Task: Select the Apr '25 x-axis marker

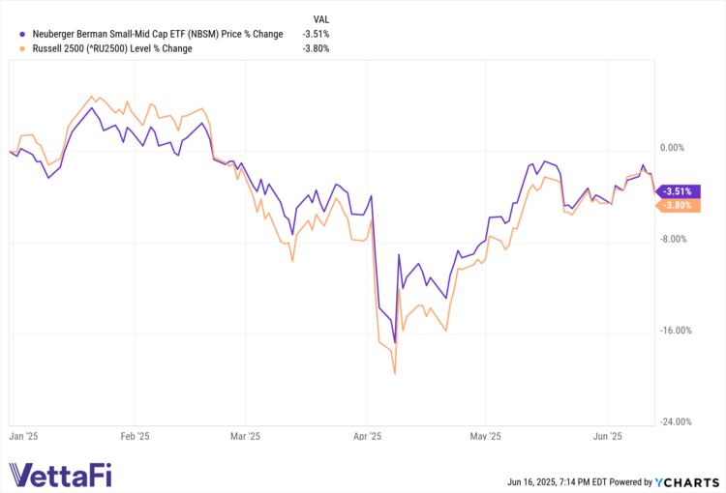Action: (x=368, y=437)
